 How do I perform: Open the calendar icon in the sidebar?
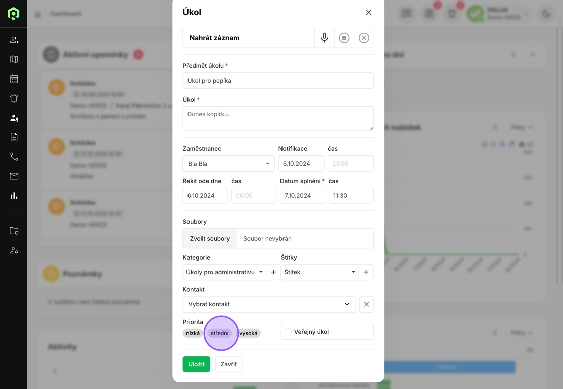coord(14,79)
